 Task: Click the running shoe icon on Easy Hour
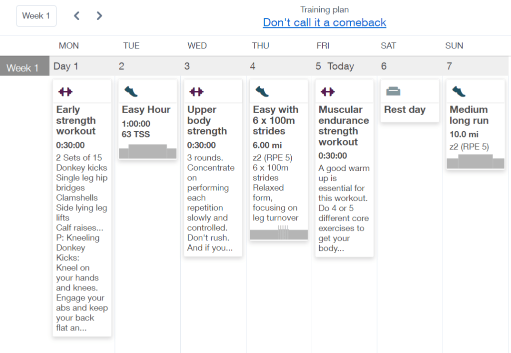click(x=131, y=91)
